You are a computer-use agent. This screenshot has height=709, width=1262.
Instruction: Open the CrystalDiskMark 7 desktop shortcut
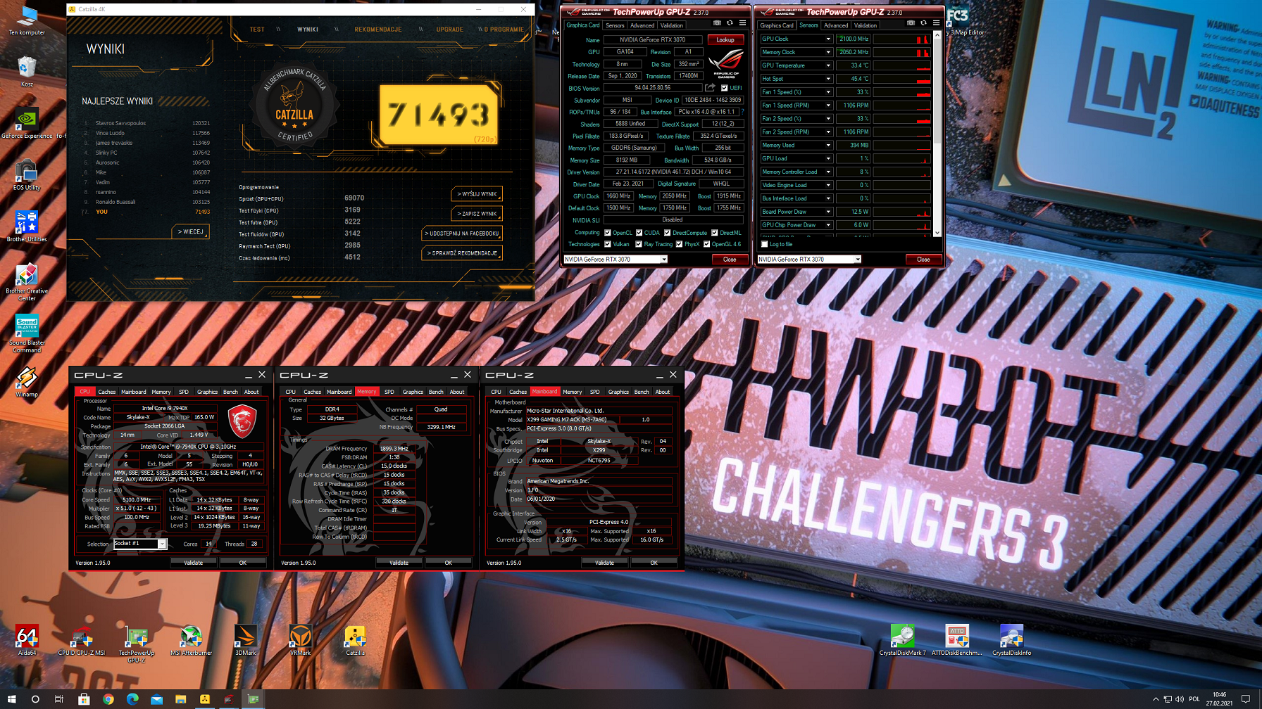[x=902, y=640]
